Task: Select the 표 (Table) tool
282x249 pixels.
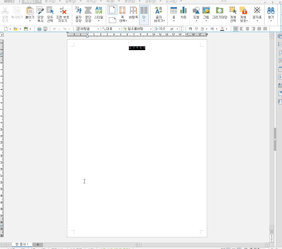Action: point(173,13)
